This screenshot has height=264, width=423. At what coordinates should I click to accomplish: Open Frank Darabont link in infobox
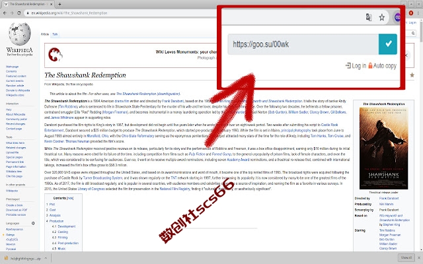pos(389,198)
